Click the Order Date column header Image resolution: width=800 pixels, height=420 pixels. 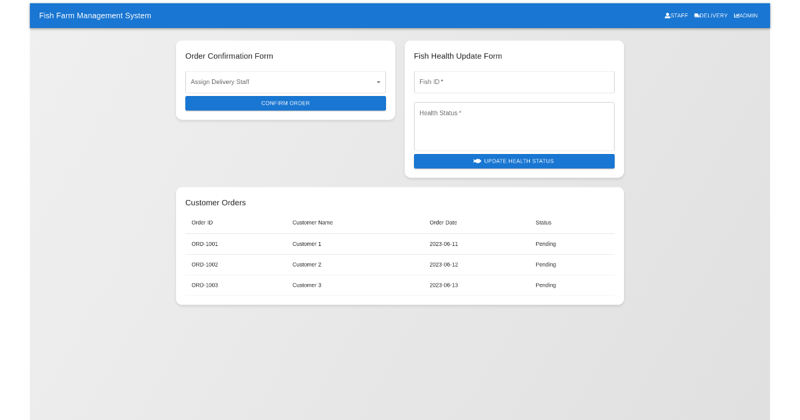(x=443, y=223)
